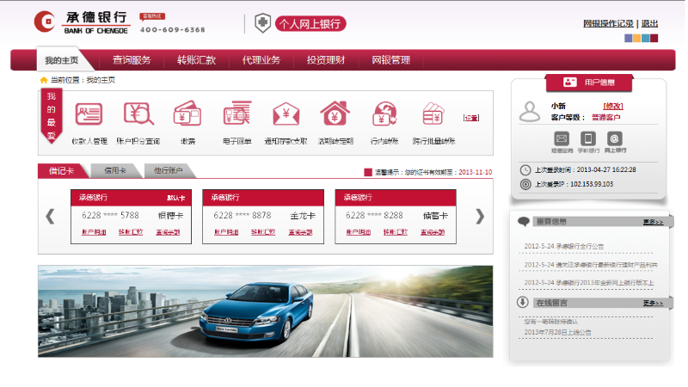Click the 退出 logout link
This screenshot has height=387, width=688.
(x=649, y=24)
